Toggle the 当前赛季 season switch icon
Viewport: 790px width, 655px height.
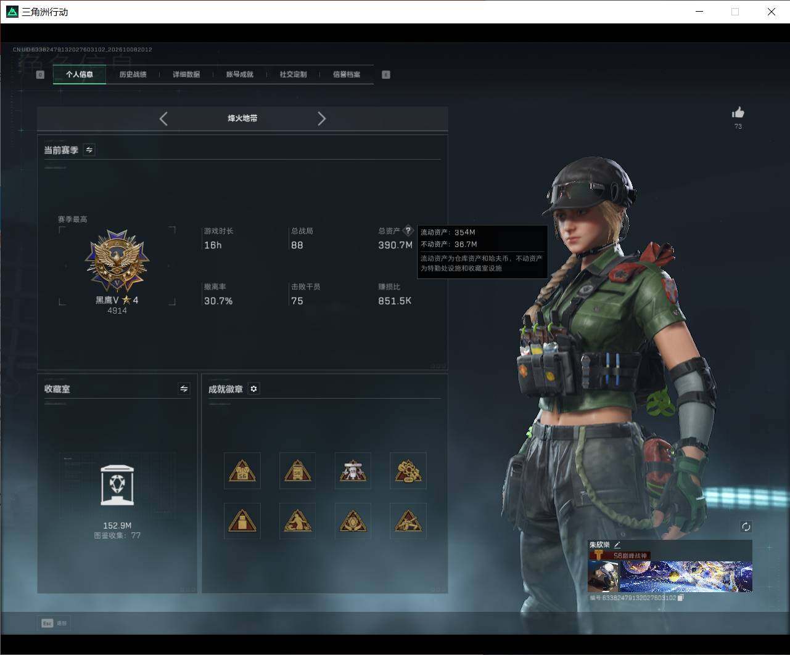coord(89,150)
